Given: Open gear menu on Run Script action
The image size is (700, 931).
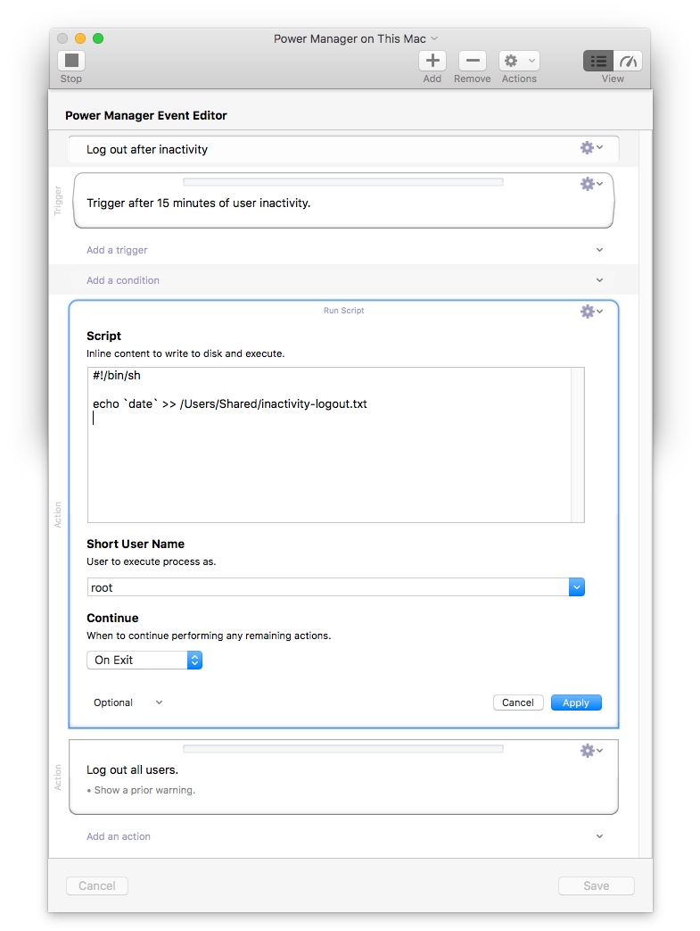Looking at the screenshot, I should coord(591,312).
